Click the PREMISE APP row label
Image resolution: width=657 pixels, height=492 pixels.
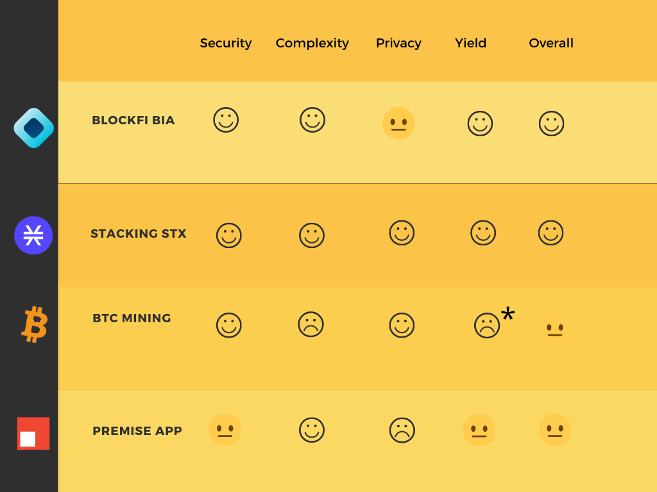[x=137, y=431]
